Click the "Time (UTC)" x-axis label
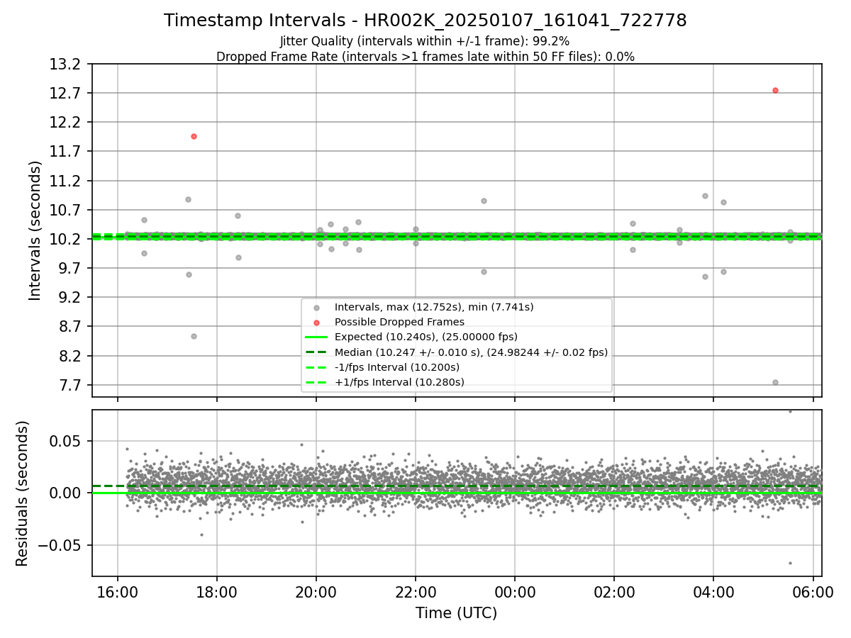The image size is (851, 638). coord(457,613)
